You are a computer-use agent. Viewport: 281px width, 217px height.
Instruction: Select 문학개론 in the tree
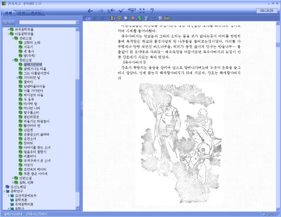[x=21, y=200]
